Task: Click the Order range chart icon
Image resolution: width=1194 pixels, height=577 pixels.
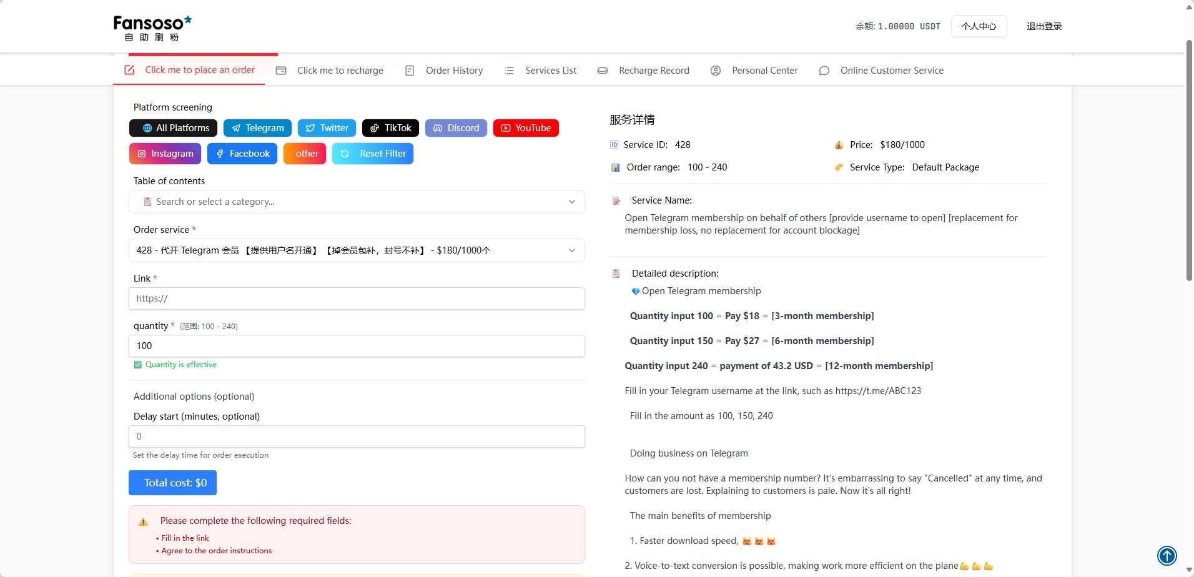Action: pyautogui.click(x=615, y=167)
